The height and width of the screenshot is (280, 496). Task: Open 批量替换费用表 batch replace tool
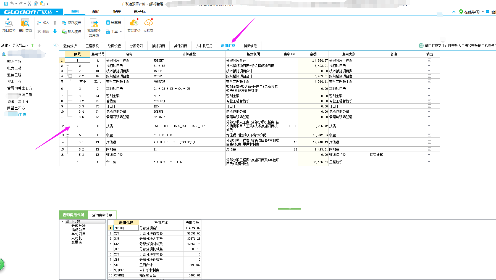94,28
